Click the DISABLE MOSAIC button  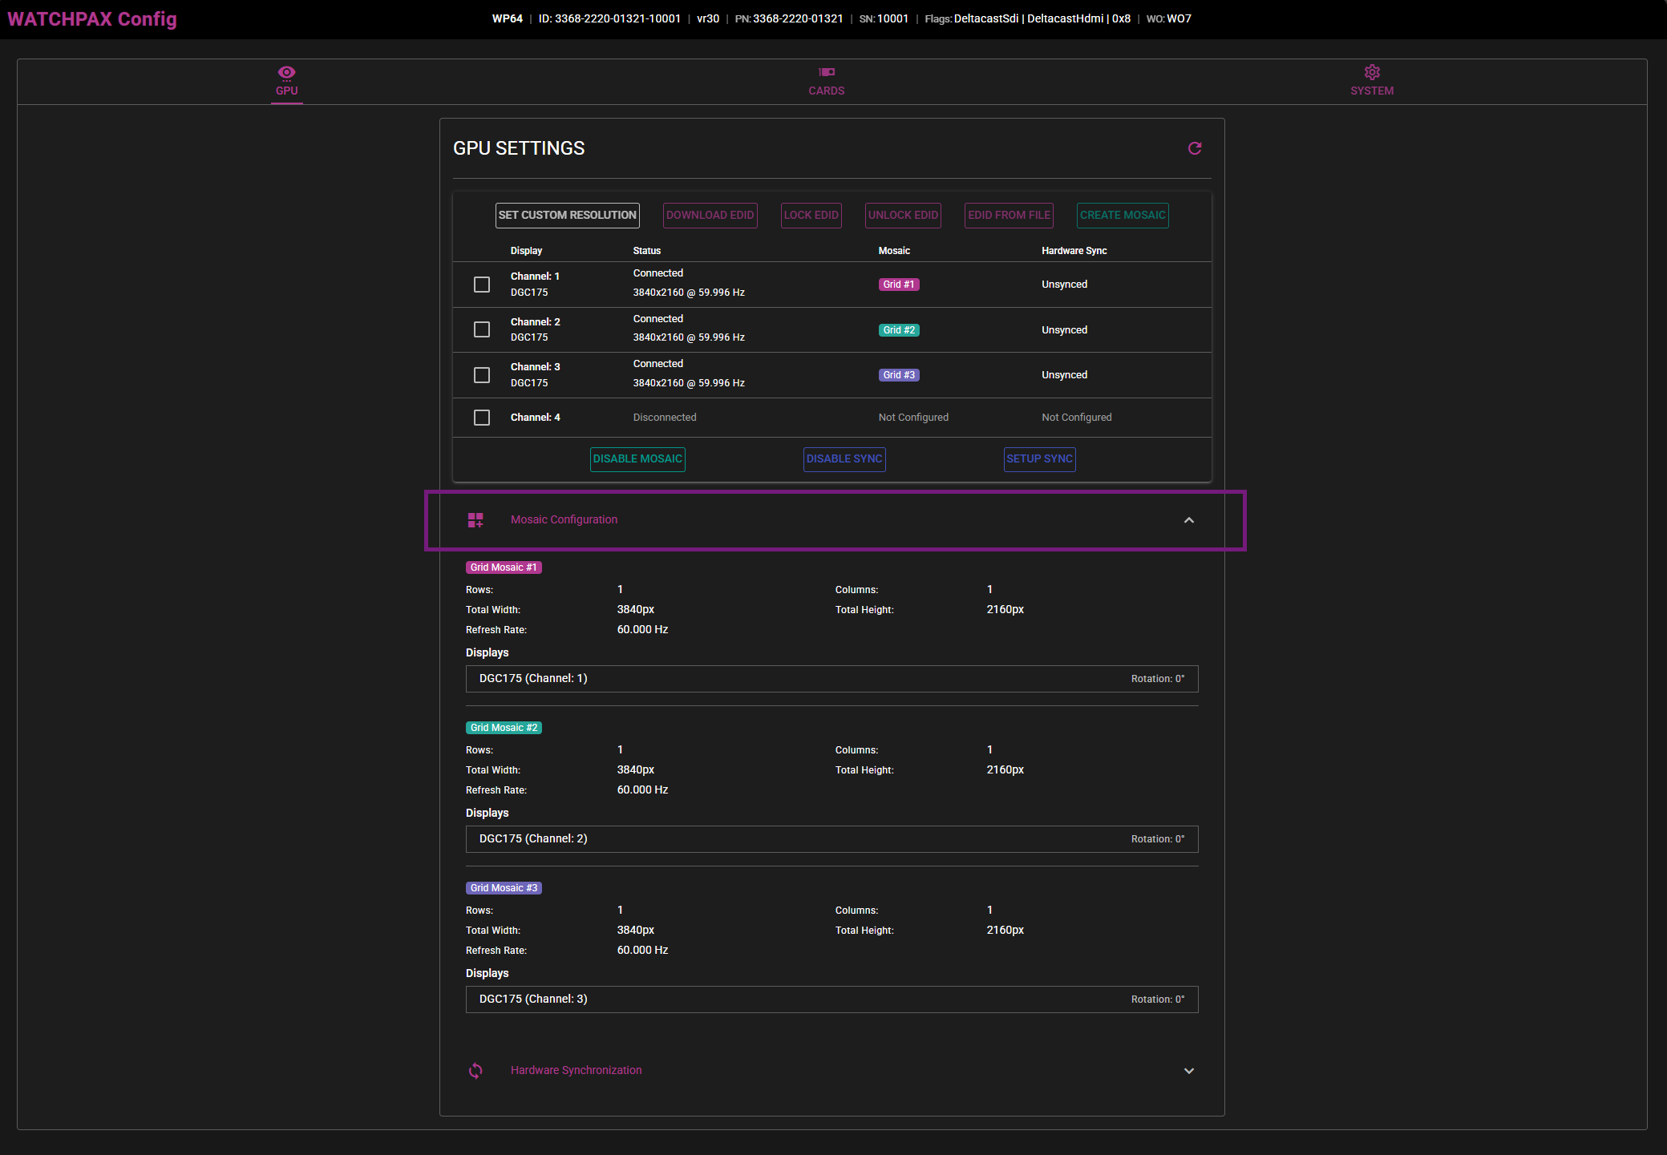tap(637, 459)
